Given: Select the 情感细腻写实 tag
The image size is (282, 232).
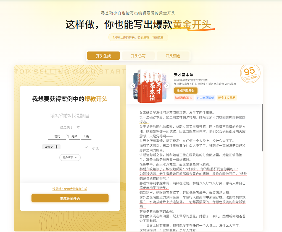Looking at the screenshot, I should tap(184, 98).
